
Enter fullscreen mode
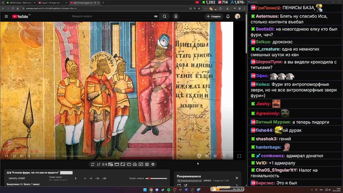239,156
